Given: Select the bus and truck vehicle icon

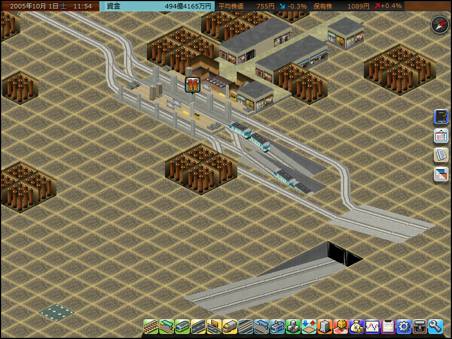Looking at the screenshot, I should [230, 327].
